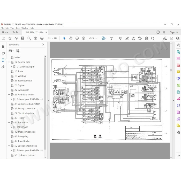This screenshot has width=181, height=181.
Task: Show the security lock settings
Action: 3,47
